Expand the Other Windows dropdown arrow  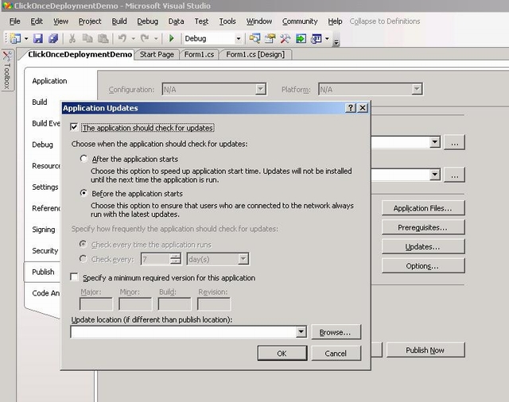327,39
